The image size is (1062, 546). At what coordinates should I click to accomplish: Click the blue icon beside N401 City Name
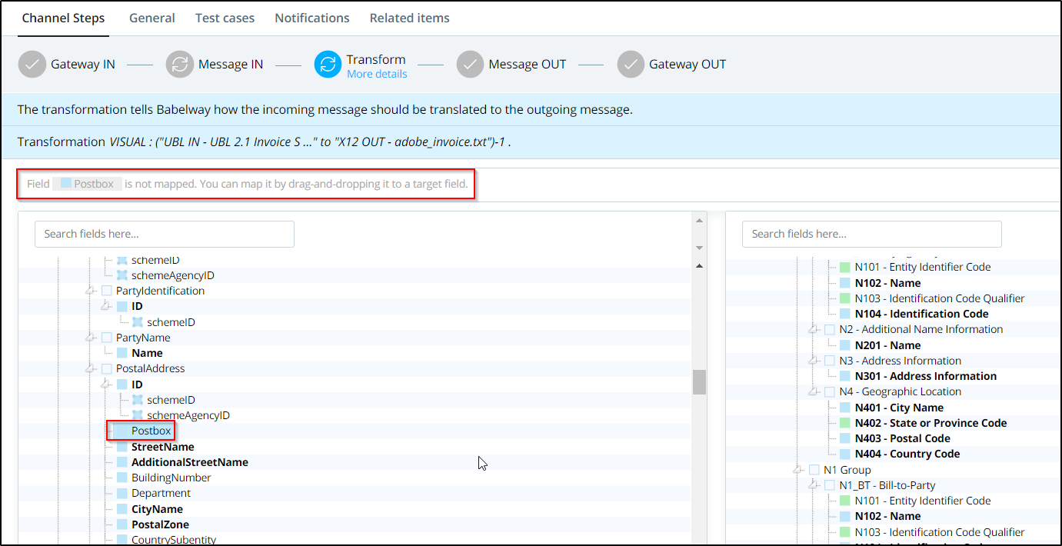(844, 408)
